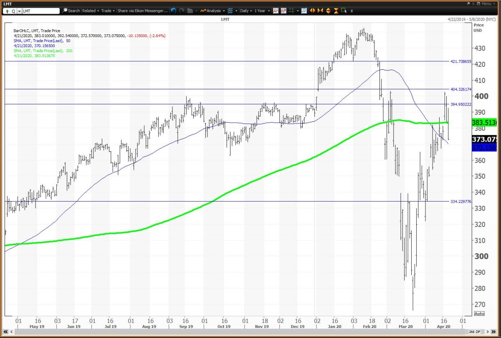Viewport: 501px width, 338px height.
Task: Open the Related menu
Action: tap(91, 10)
